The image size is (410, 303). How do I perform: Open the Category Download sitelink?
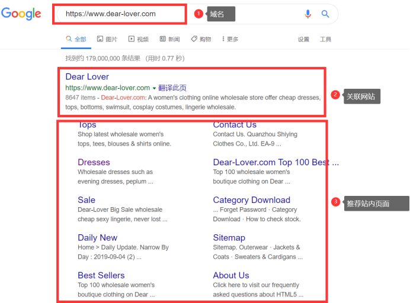[x=252, y=200]
